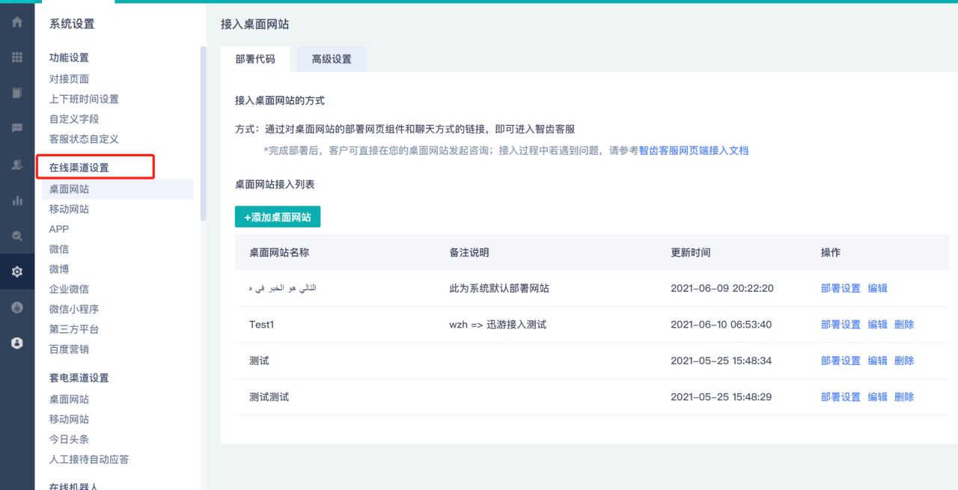958x490 pixels.
Task: Click the account avatar icon in sidebar
Action: click(x=16, y=343)
